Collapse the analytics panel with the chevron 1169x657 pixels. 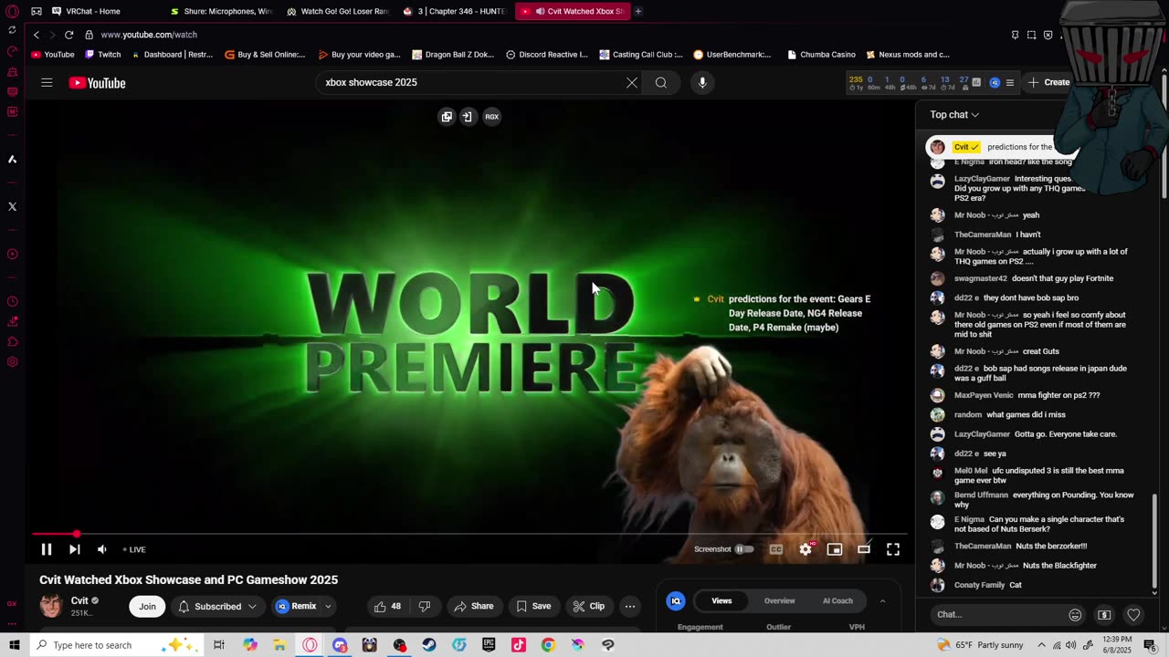[882, 601]
